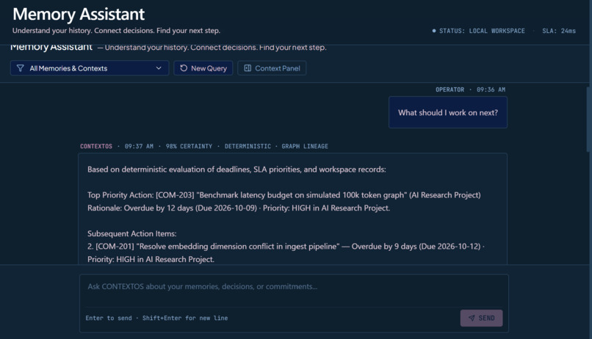Open the All Memories & Contexts dropdown
Viewport: 592px width, 339px height.
pos(90,68)
